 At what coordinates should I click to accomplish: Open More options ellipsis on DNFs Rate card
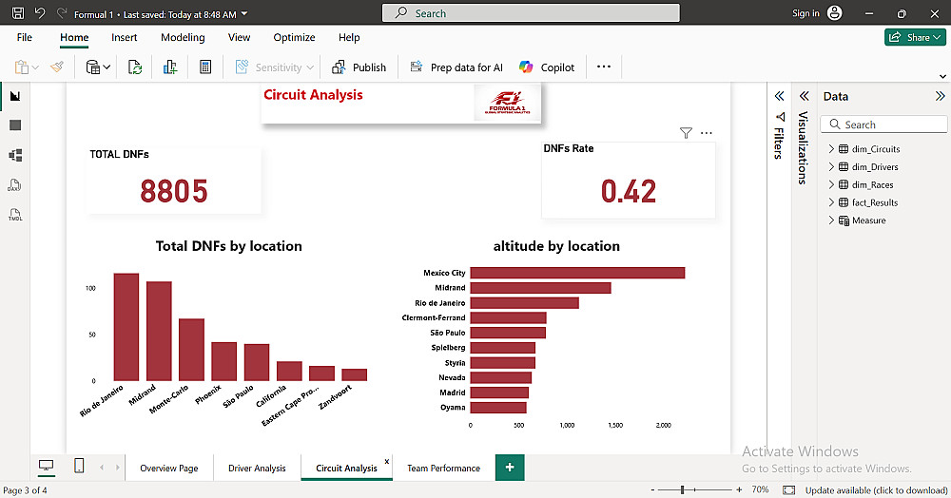pyautogui.click(x=706, y=133)
